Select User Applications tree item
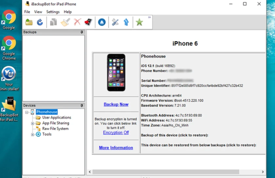 57,117
